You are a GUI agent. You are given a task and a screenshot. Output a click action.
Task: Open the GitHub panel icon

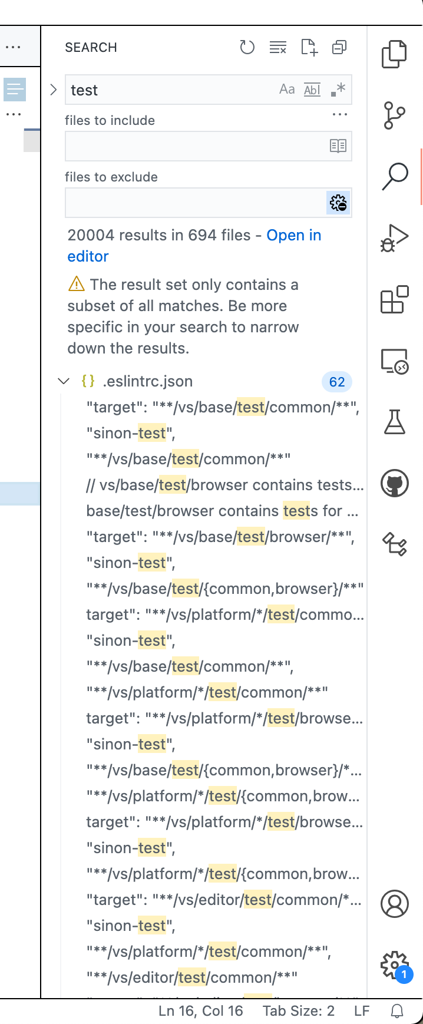[x=394, y=484]
